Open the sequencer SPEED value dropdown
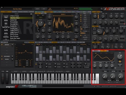 40,64
